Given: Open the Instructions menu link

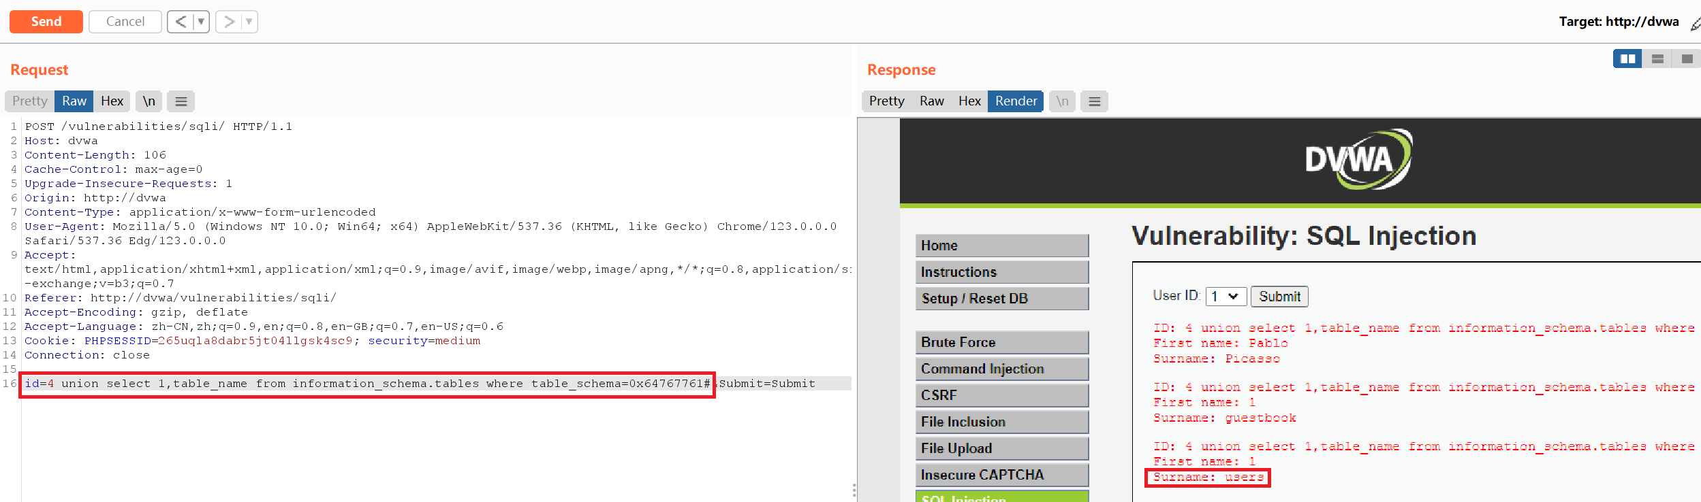Looking at the screenshot, I should click(x=1002, y=272).
